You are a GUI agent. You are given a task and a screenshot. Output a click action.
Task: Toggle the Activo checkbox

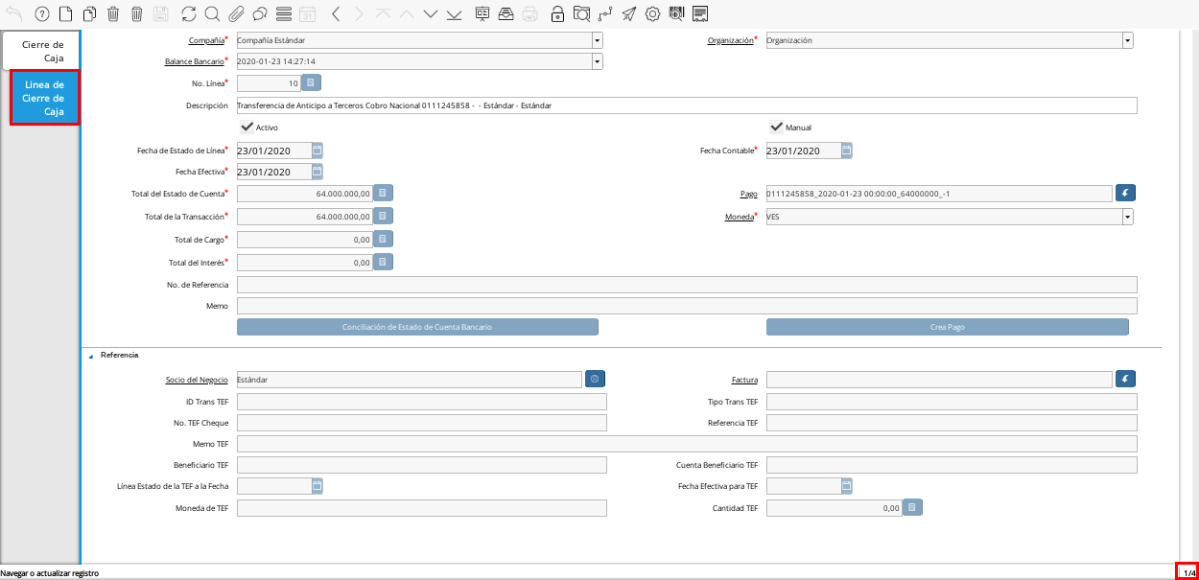(247, 127)
